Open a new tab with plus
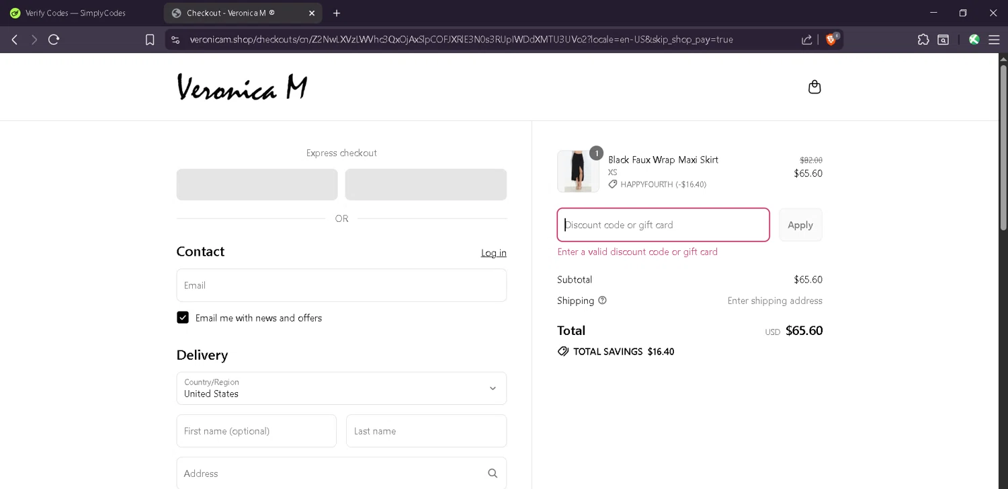This screenshot has width=1008, height=489. pyautogui.click(x=337, y=13)
